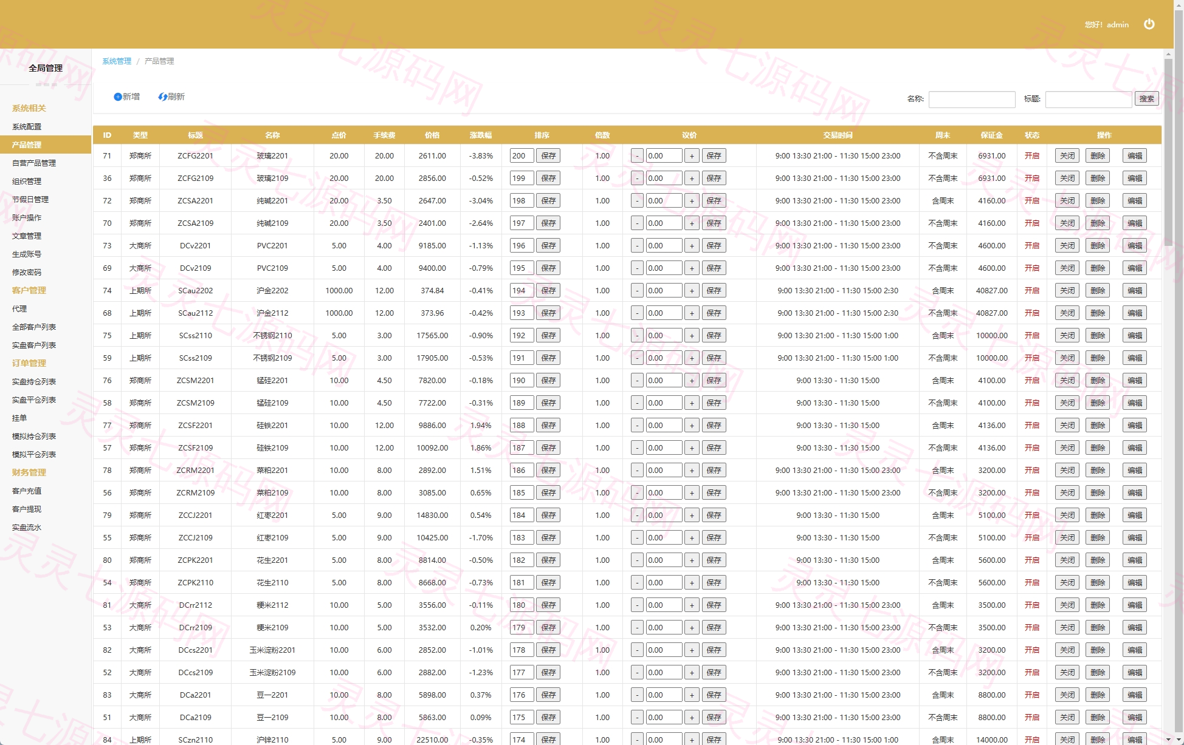1184x745 pixels.
Task: Open 实盘持仓列表 sidebar item
Action: point(34,382)
